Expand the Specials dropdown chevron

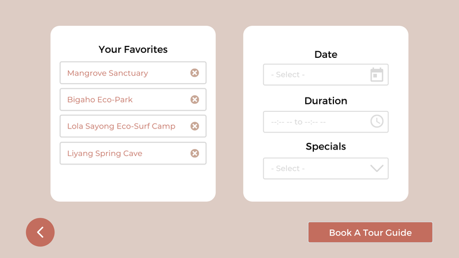tap(377, 168)
